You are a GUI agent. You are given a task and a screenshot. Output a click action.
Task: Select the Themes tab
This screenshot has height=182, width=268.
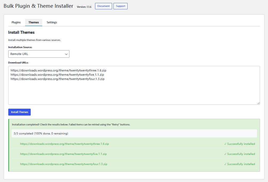click(34, 23)
